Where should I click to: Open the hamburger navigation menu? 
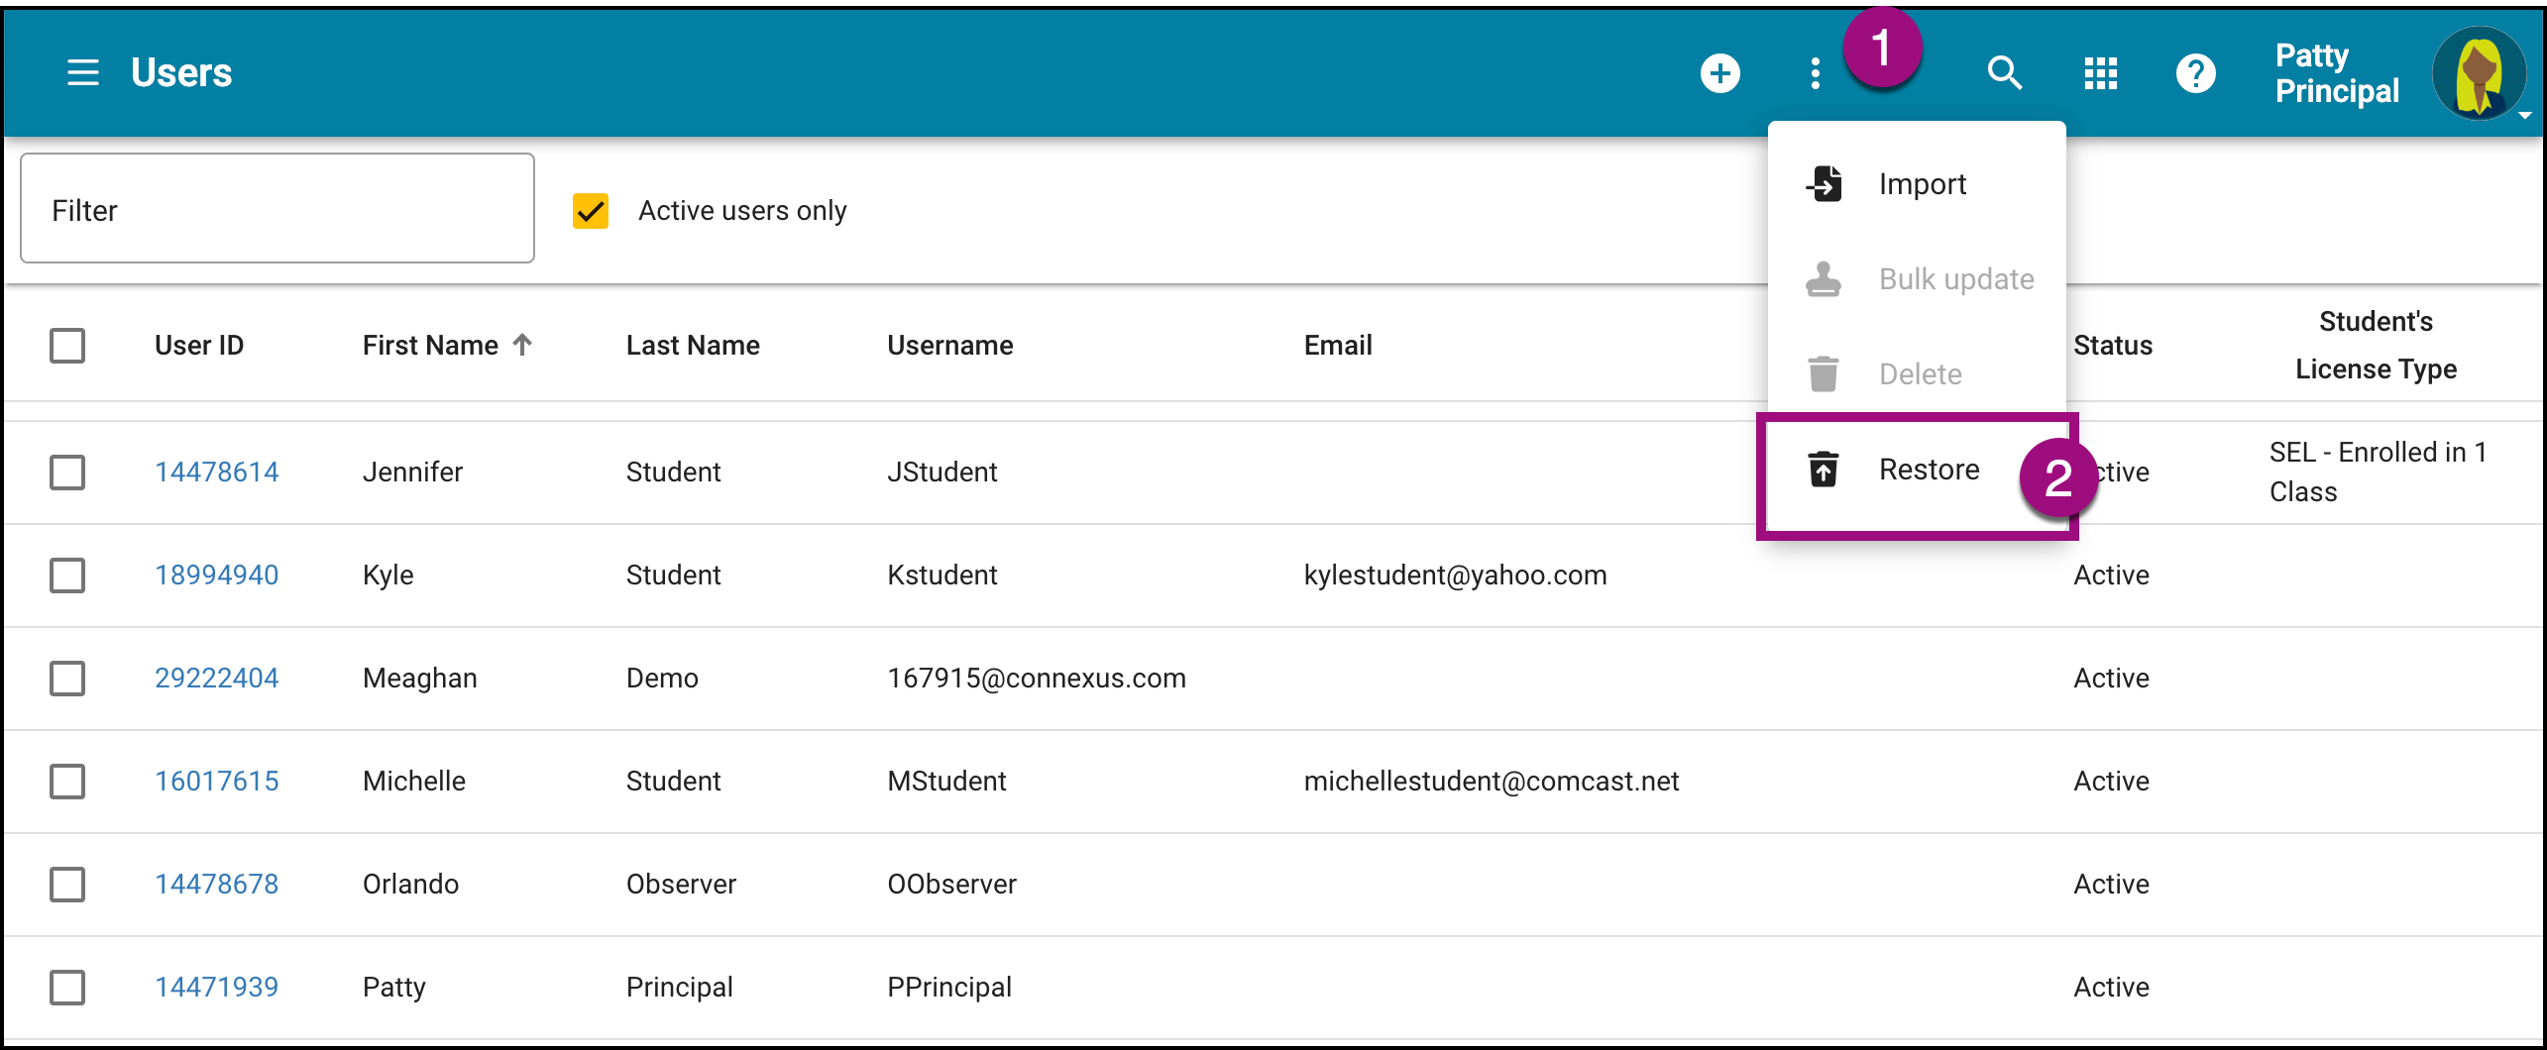(83, 72)
